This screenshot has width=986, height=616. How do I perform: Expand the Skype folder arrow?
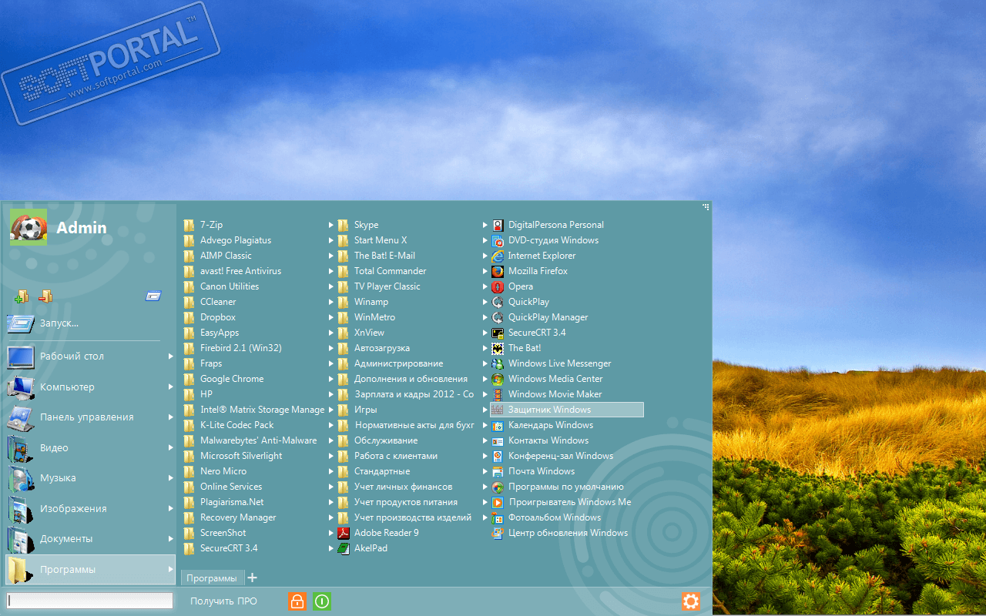tap(485, 225)
